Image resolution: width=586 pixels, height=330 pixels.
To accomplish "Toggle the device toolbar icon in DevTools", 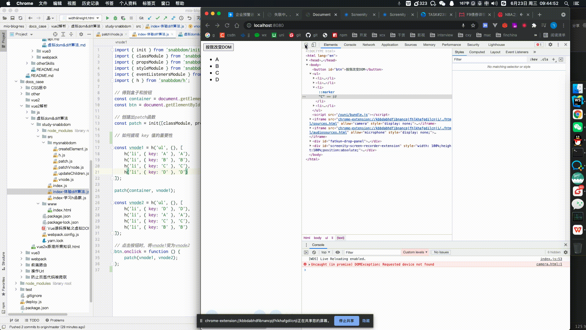I will click(314, 45).
